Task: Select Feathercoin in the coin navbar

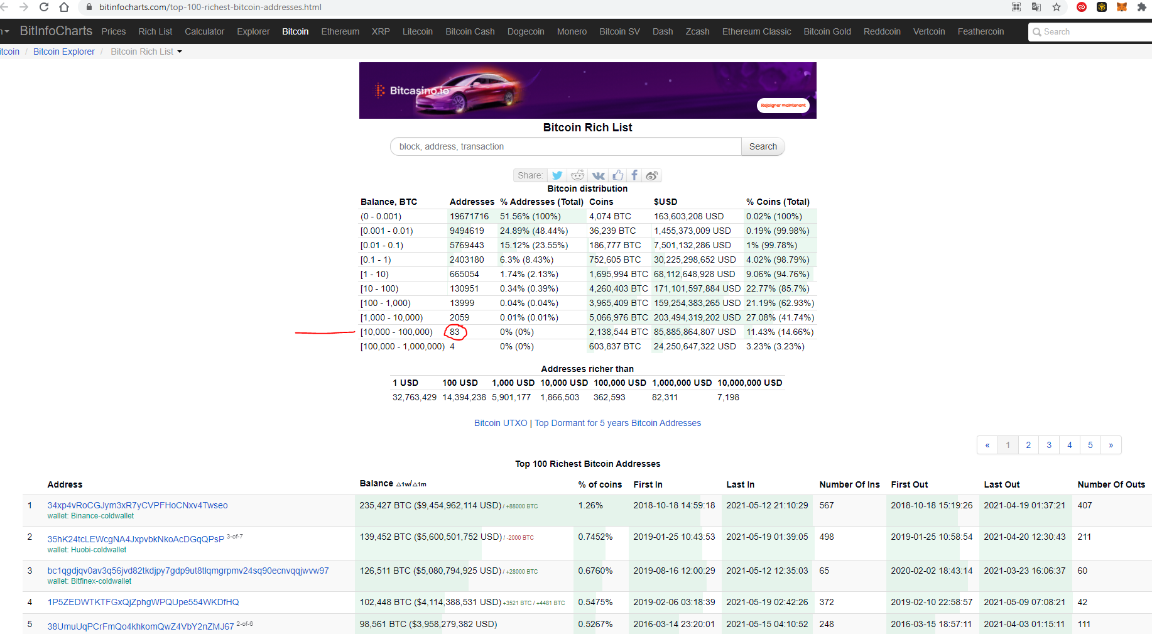Action: [981, 31]
